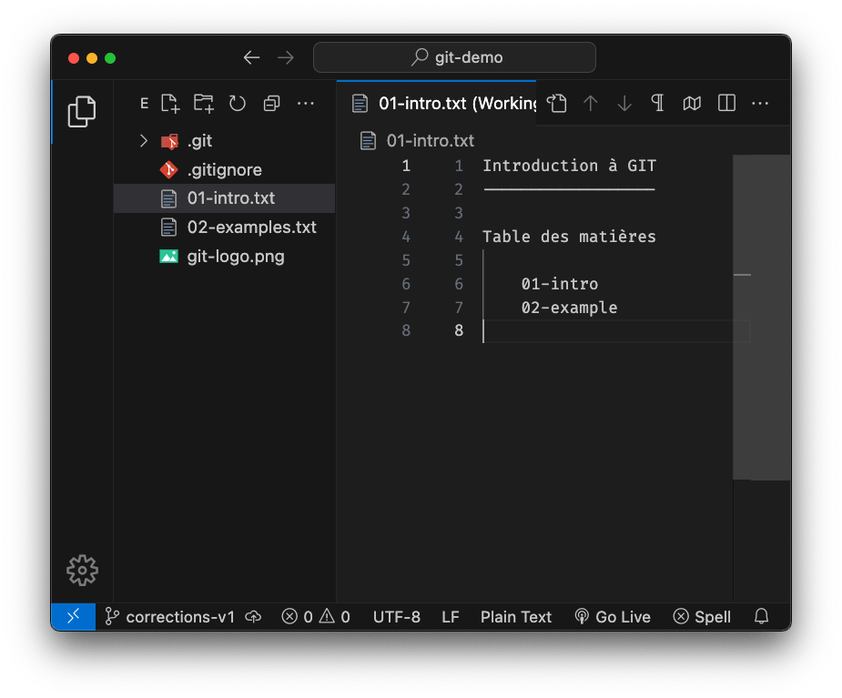The image size is (842, 698).
Task: Open the Manage gear settings menu
Action: [82, 570]
